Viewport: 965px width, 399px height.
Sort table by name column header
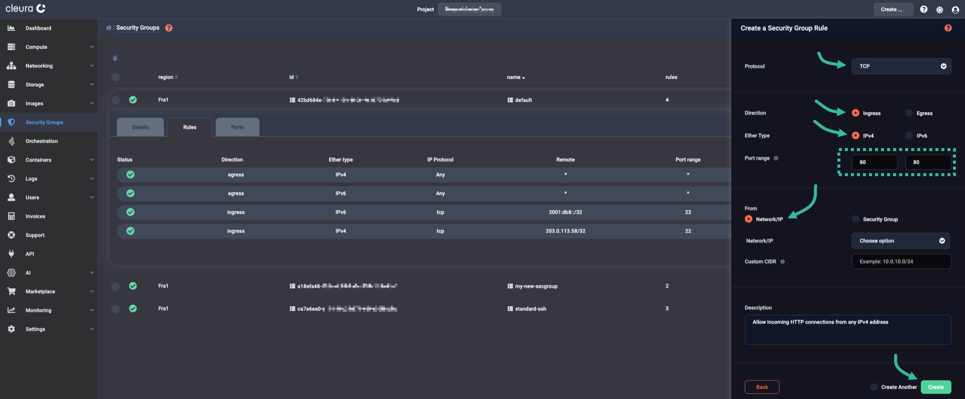(x=516, y=77)
